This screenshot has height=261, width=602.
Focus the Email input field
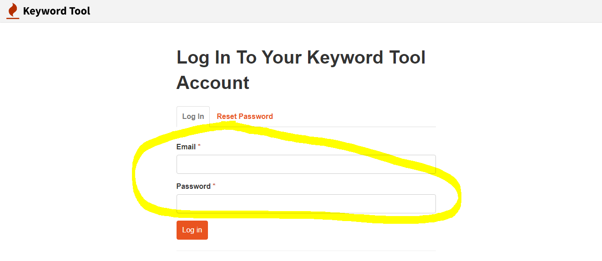coord(306,164)
